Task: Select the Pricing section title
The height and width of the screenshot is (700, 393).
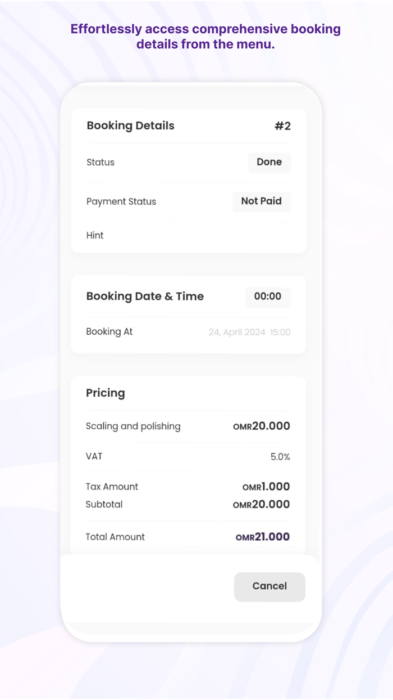Action: [106, 393]
